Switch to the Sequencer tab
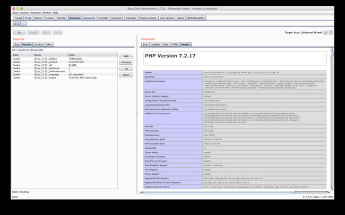 (x=89, y=18)
